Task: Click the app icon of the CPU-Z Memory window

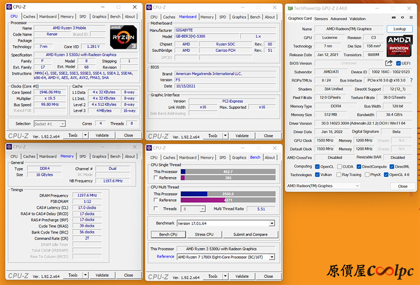Action: (x=9, y=147)
